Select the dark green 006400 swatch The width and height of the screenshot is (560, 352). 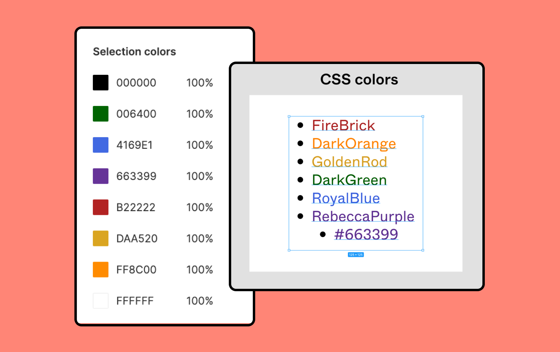pyautogui.click(x=101, y=114)
